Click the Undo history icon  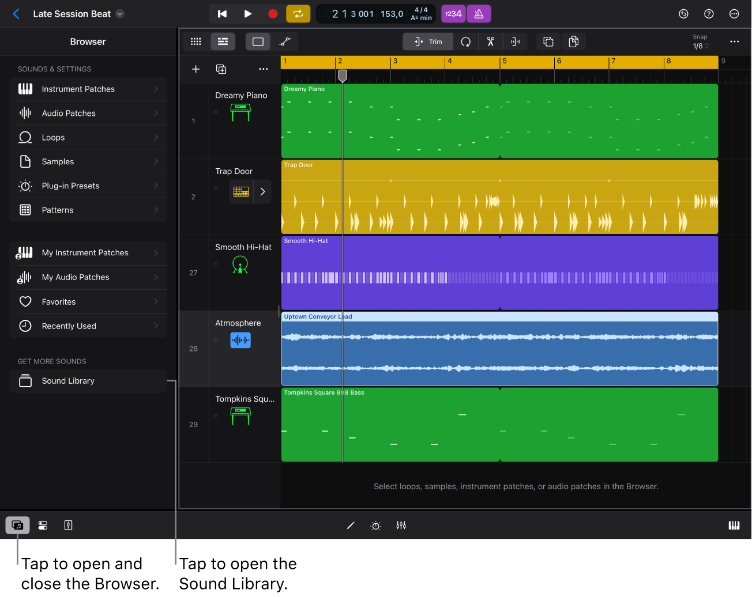pos(683,14)
